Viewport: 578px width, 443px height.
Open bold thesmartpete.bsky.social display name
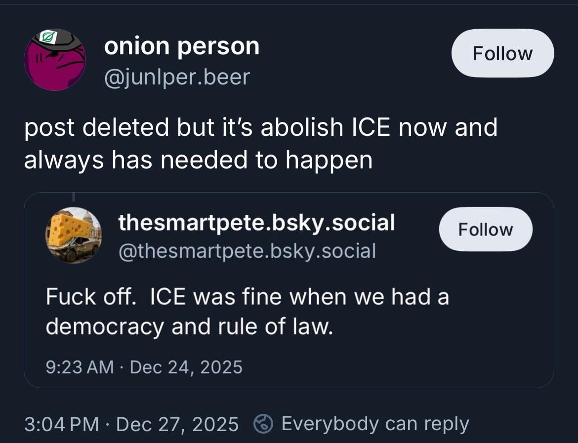pos(256,222)
